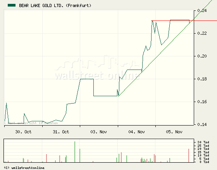This screenshot has width=217, height=170.
Task: Click the tallest green volume bar on 31. Oct
Action: (75, 152)
